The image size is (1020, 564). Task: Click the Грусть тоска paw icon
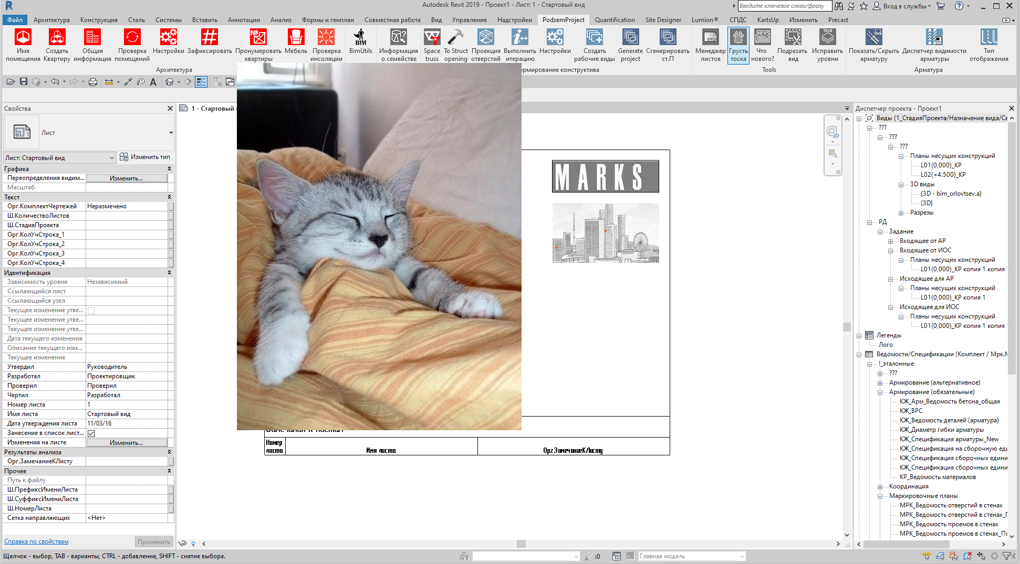click(x=738, y=37)
